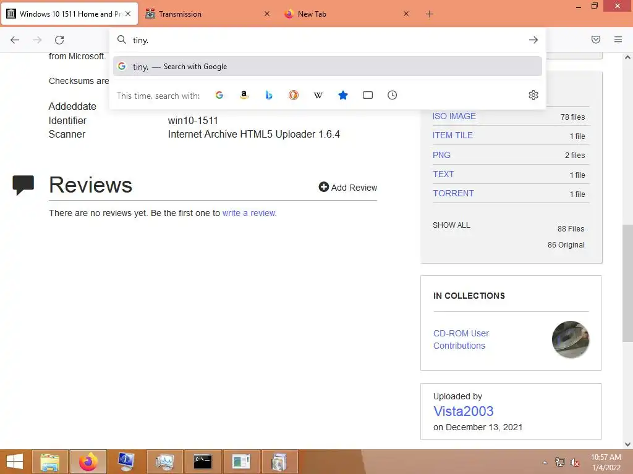Click the 'on December 13, 2021' text

tap(478, 427)
